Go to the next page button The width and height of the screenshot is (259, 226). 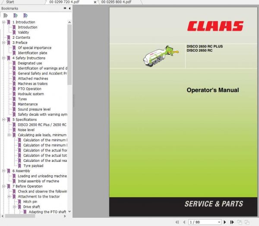tap(225, 222)
